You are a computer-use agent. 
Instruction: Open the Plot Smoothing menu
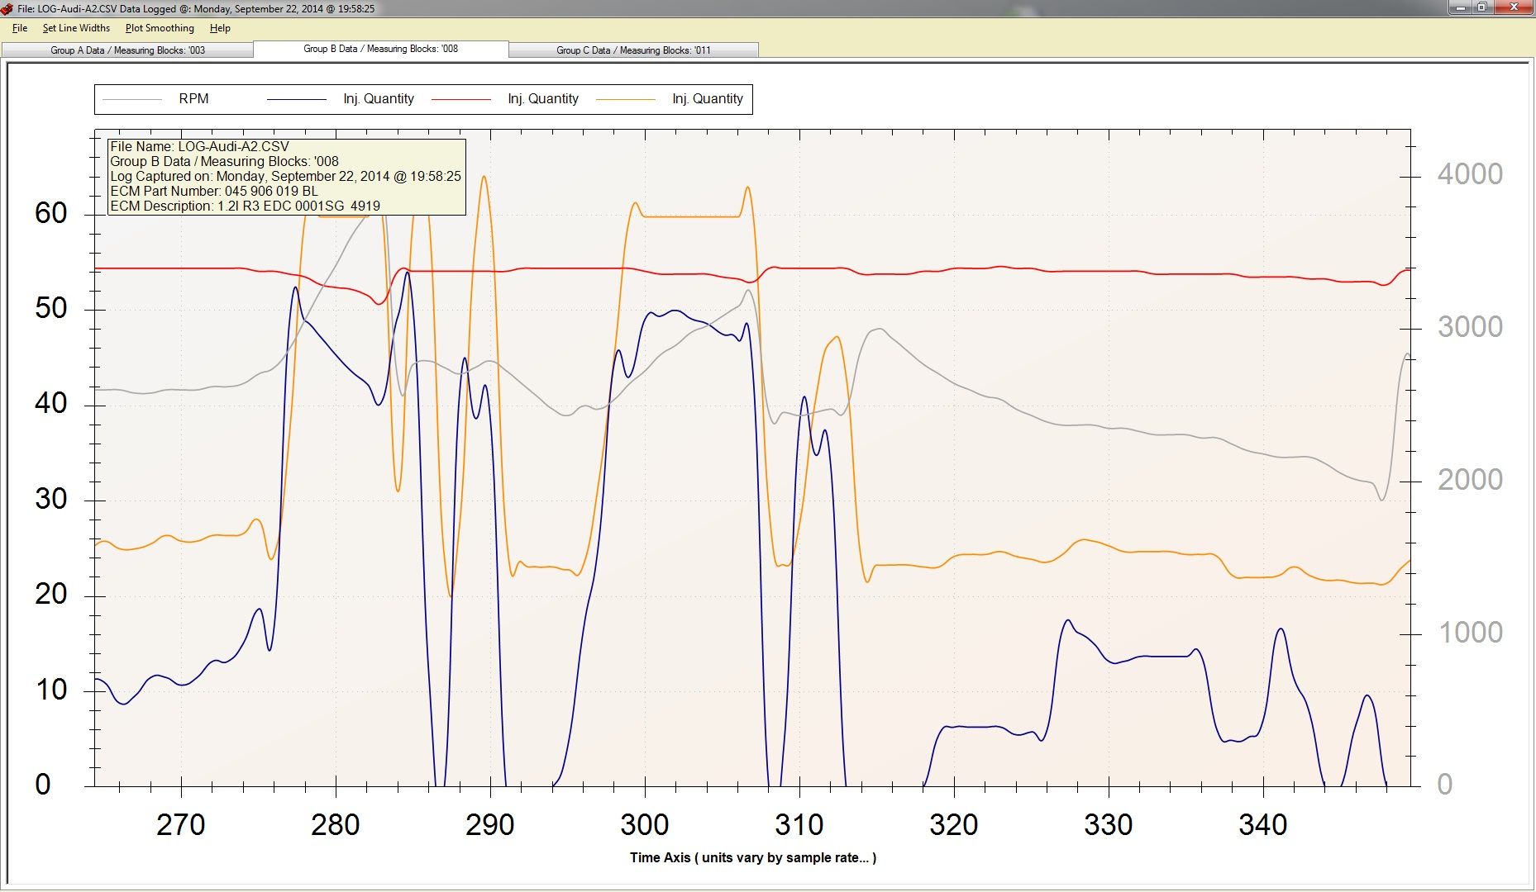click(x=160, y=28)
